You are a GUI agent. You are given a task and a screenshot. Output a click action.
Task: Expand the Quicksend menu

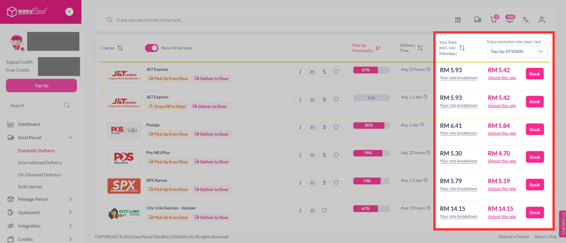pyautogui.click(x=70, y=212)
